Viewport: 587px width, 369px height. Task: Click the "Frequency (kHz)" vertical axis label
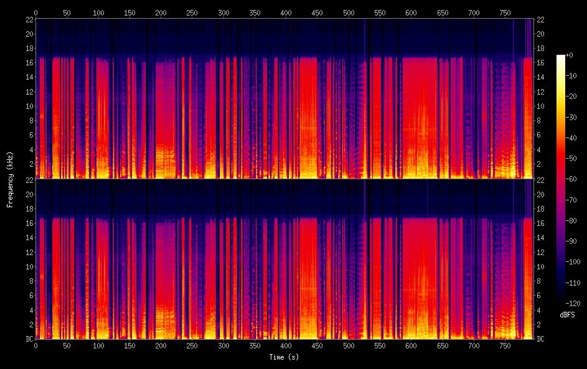pyautogui.click(x=10, y=179)
